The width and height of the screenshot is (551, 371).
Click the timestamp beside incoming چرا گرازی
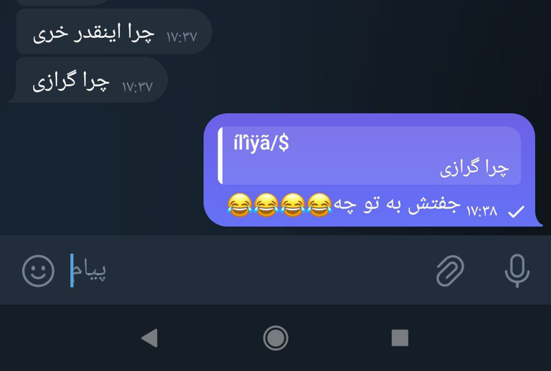tap(137, 87)
